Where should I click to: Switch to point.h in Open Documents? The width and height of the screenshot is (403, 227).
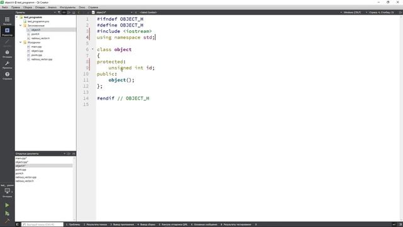20,173
